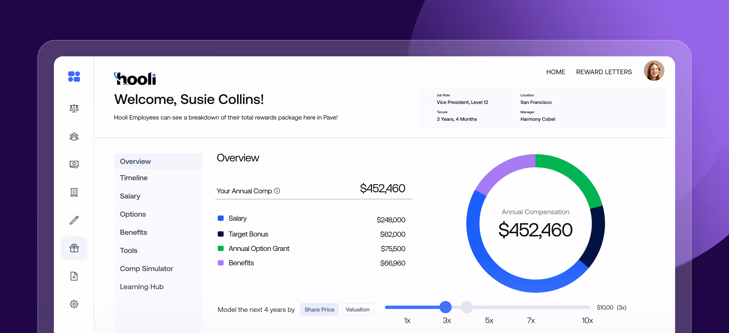Click the cash banknote sidebar icon
The height and width of the screenshot is (333, 729).
[x=74, y=164]
